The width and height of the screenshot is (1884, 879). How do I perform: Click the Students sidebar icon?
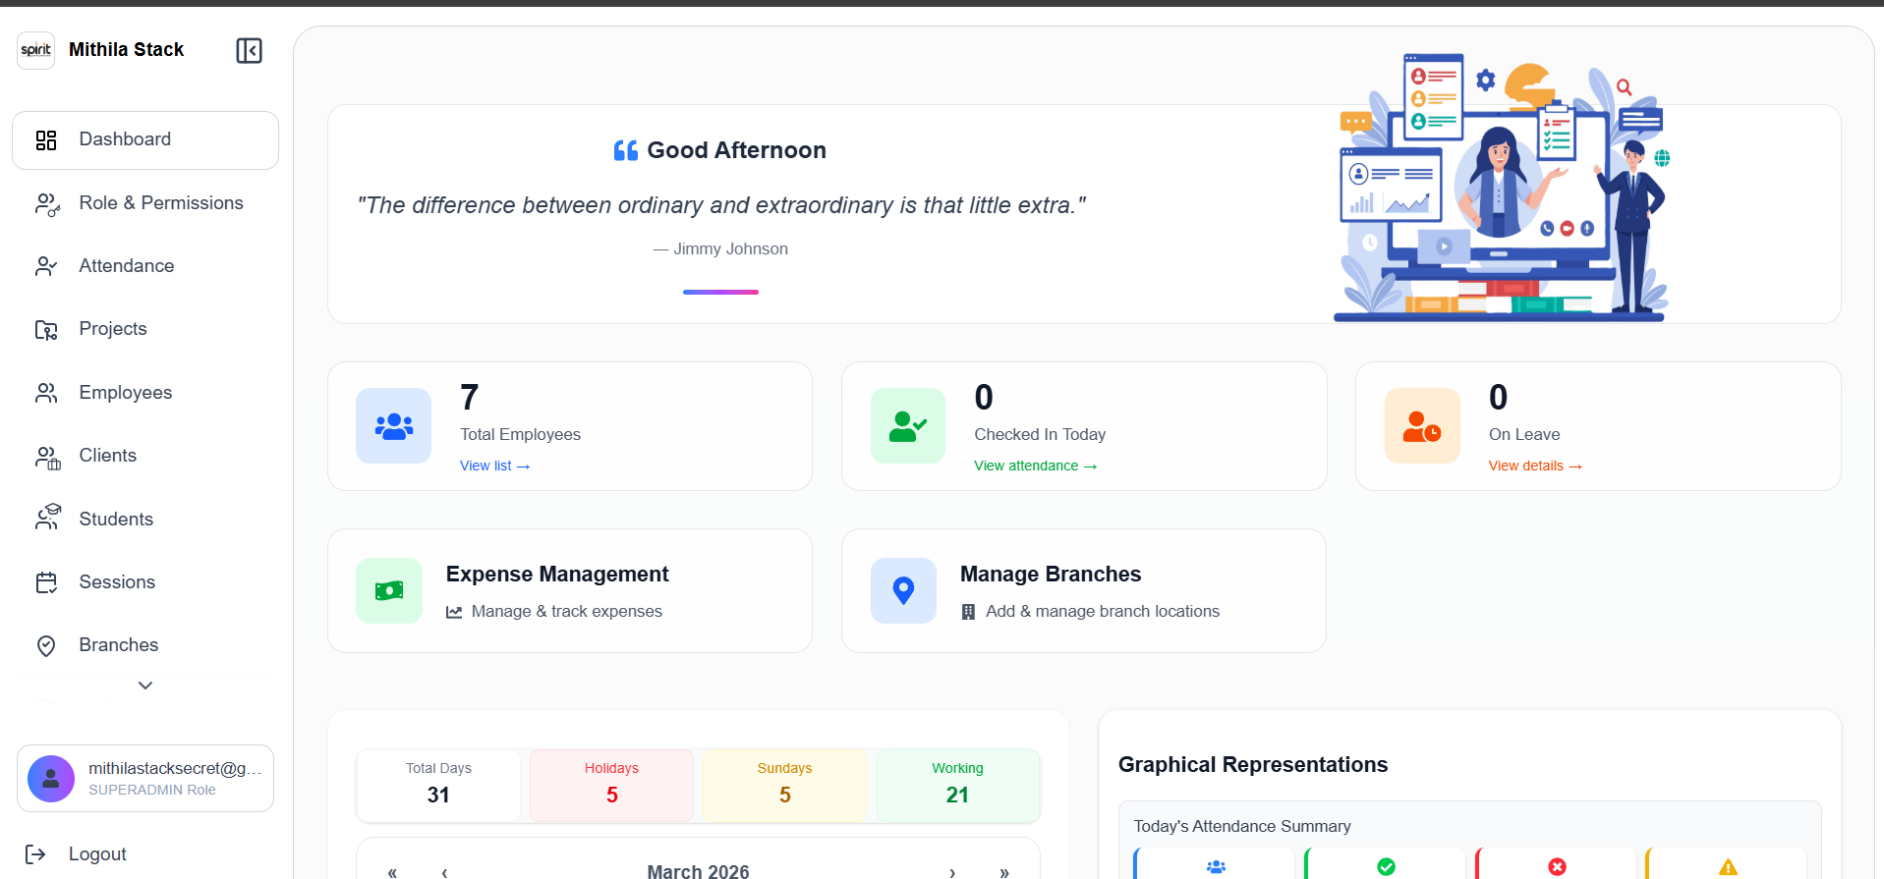(47, 519)
